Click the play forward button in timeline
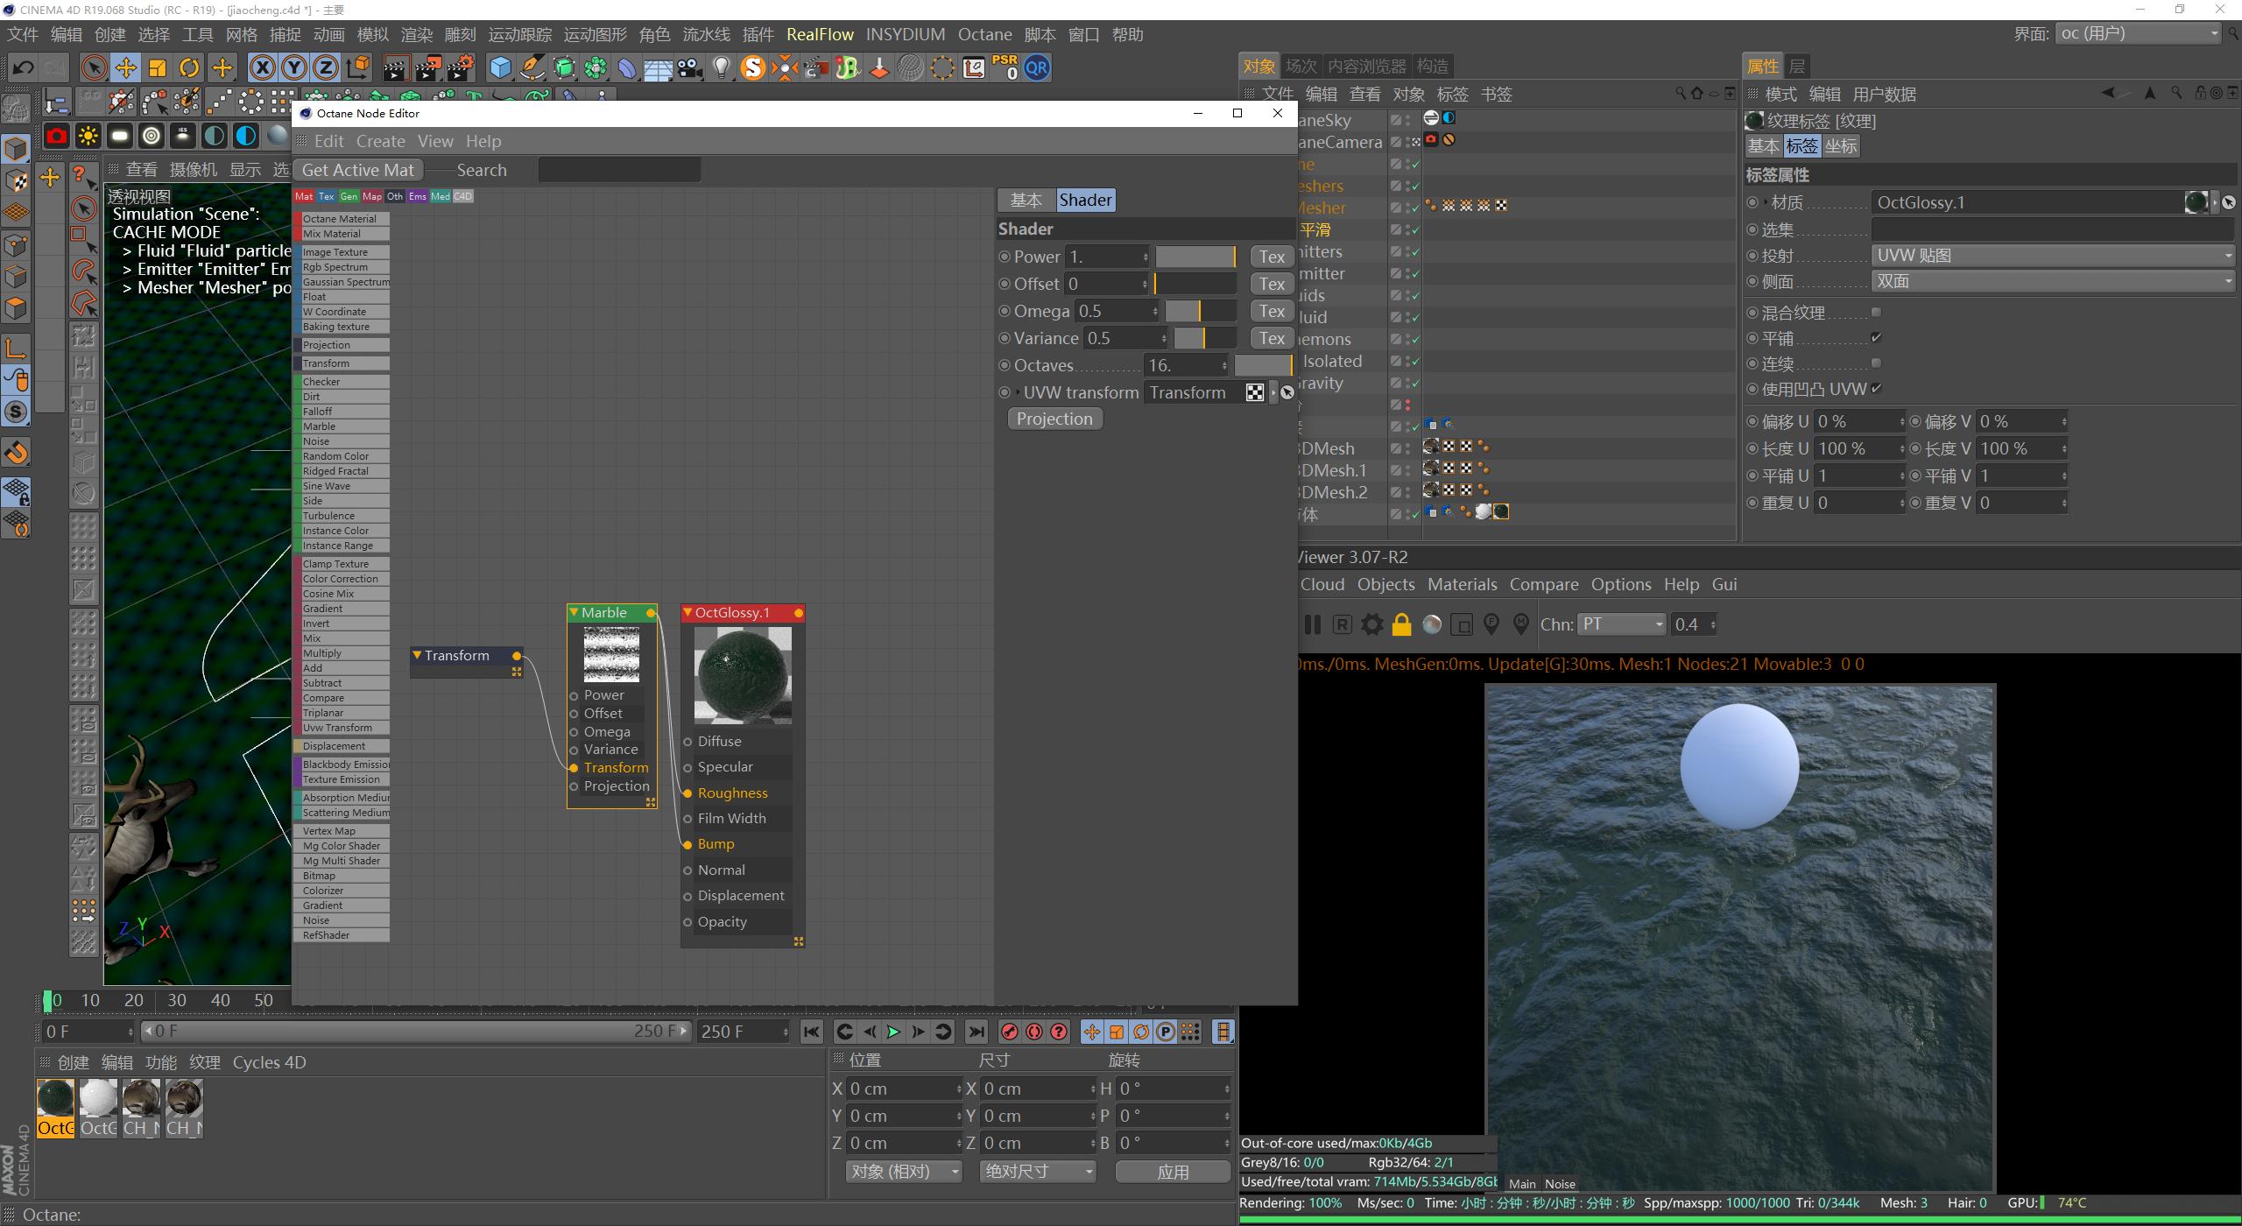Image resolution: width=2242 pixels, height=1226 pixels. 892,1032
